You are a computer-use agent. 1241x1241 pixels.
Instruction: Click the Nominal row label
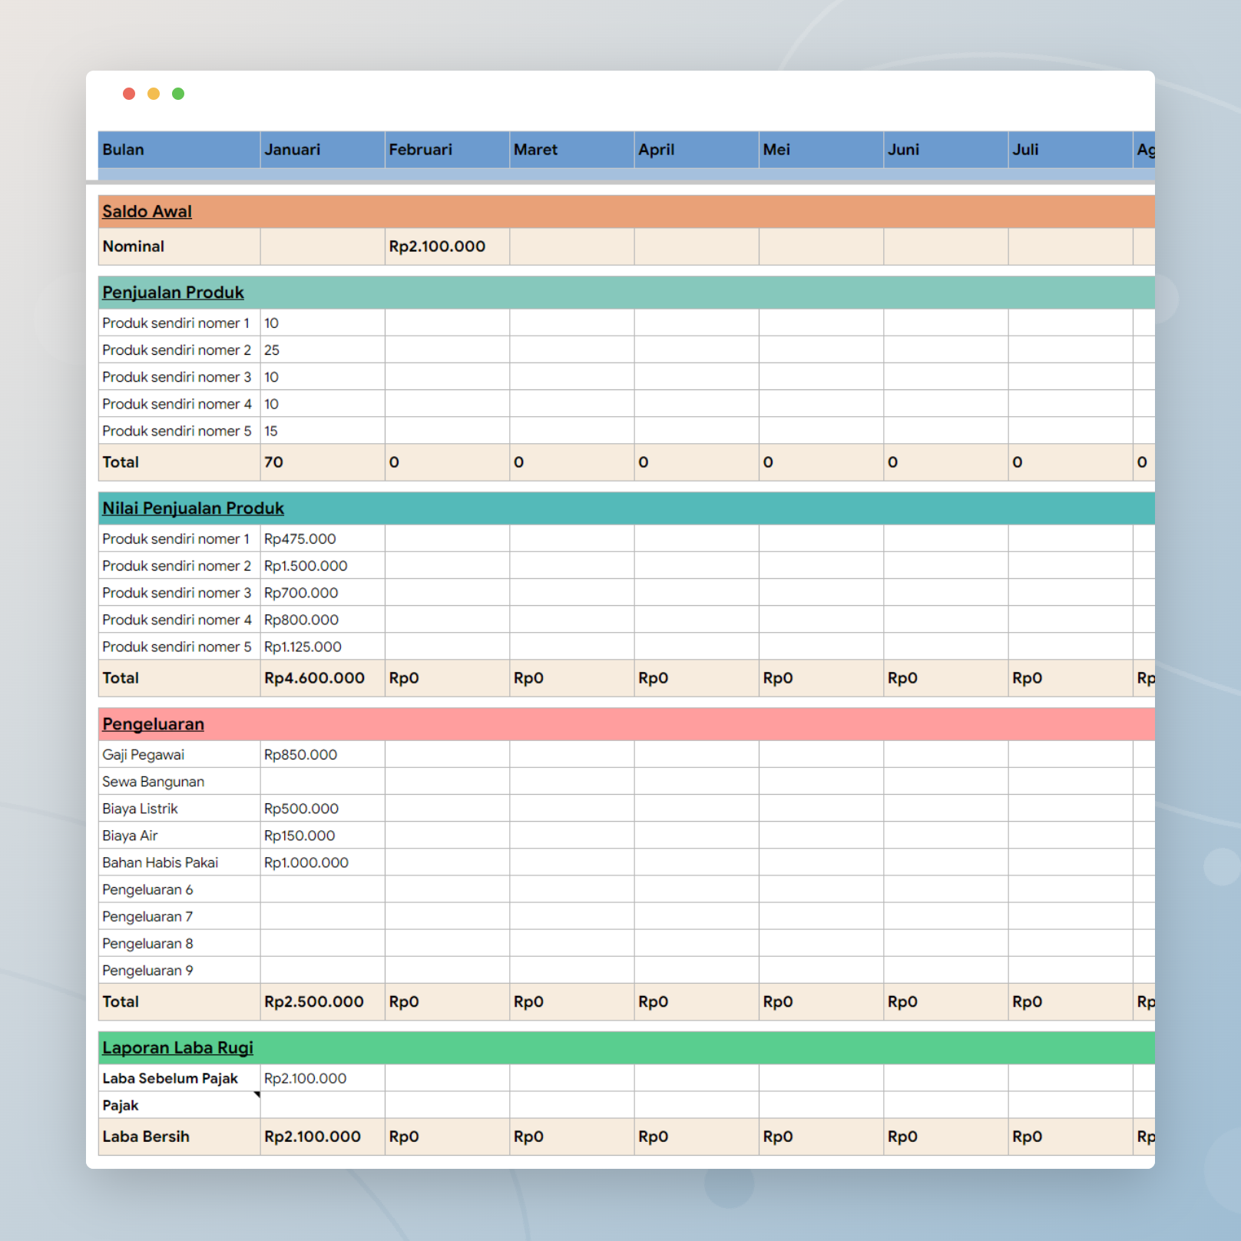click(x=134, y=247)
